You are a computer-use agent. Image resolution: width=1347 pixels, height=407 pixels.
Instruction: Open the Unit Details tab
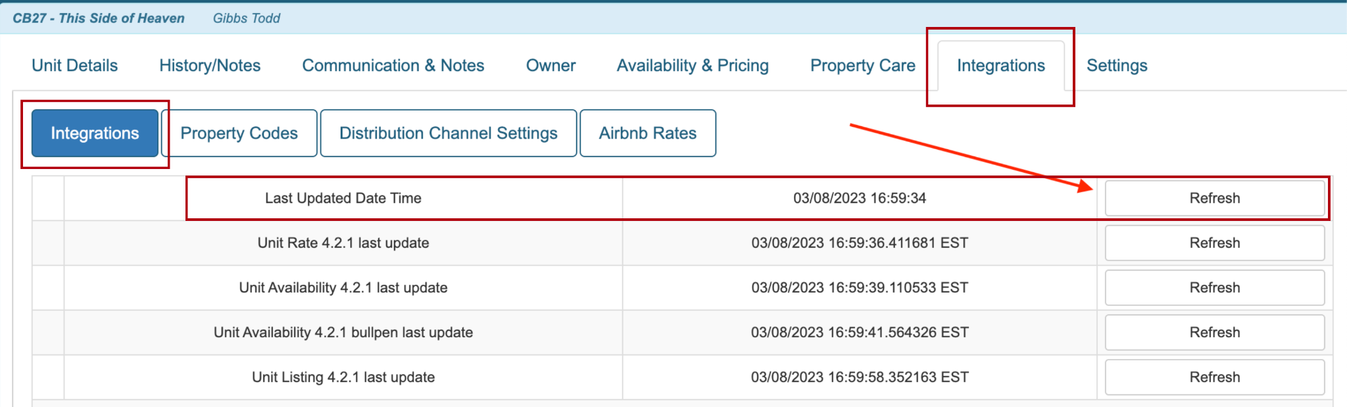pos(75,66)
